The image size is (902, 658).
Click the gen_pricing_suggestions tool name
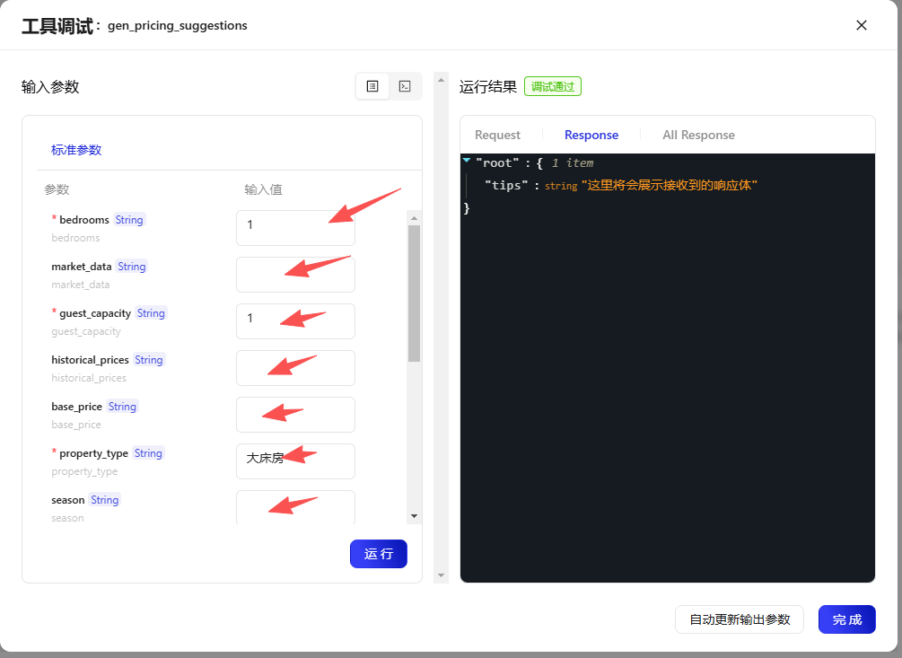point(177,25)
